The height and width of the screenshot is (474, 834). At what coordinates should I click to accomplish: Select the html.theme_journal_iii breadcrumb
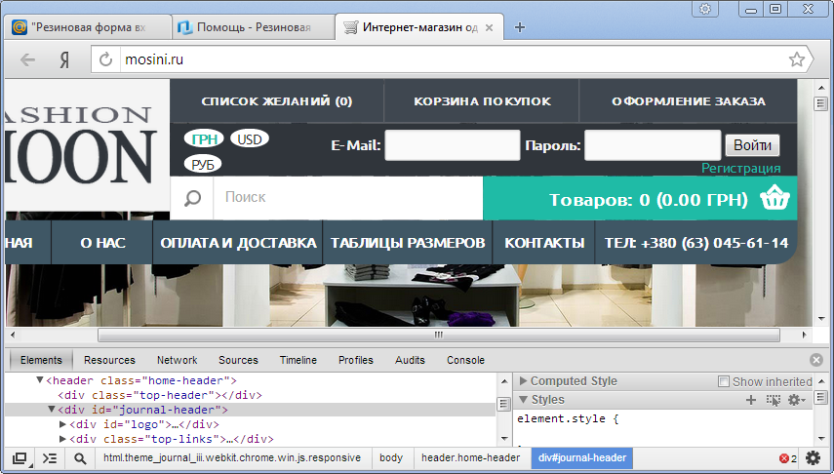(232, 458)
